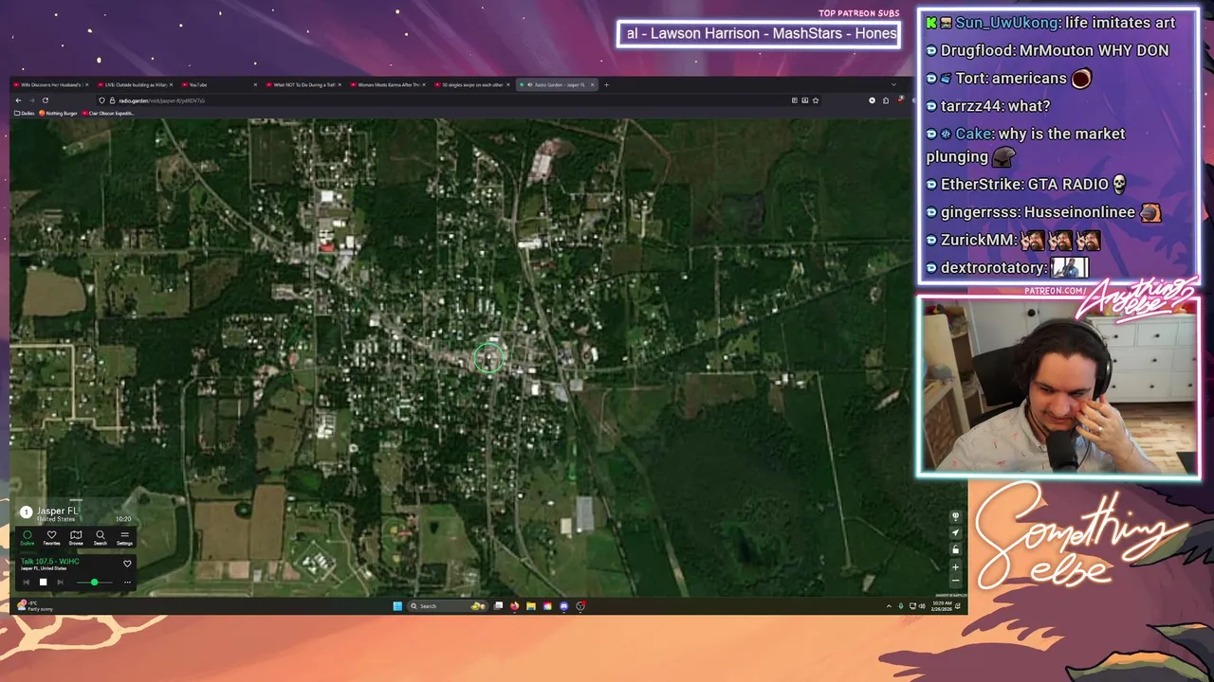Click the Windows taskbar Search box

447,606
